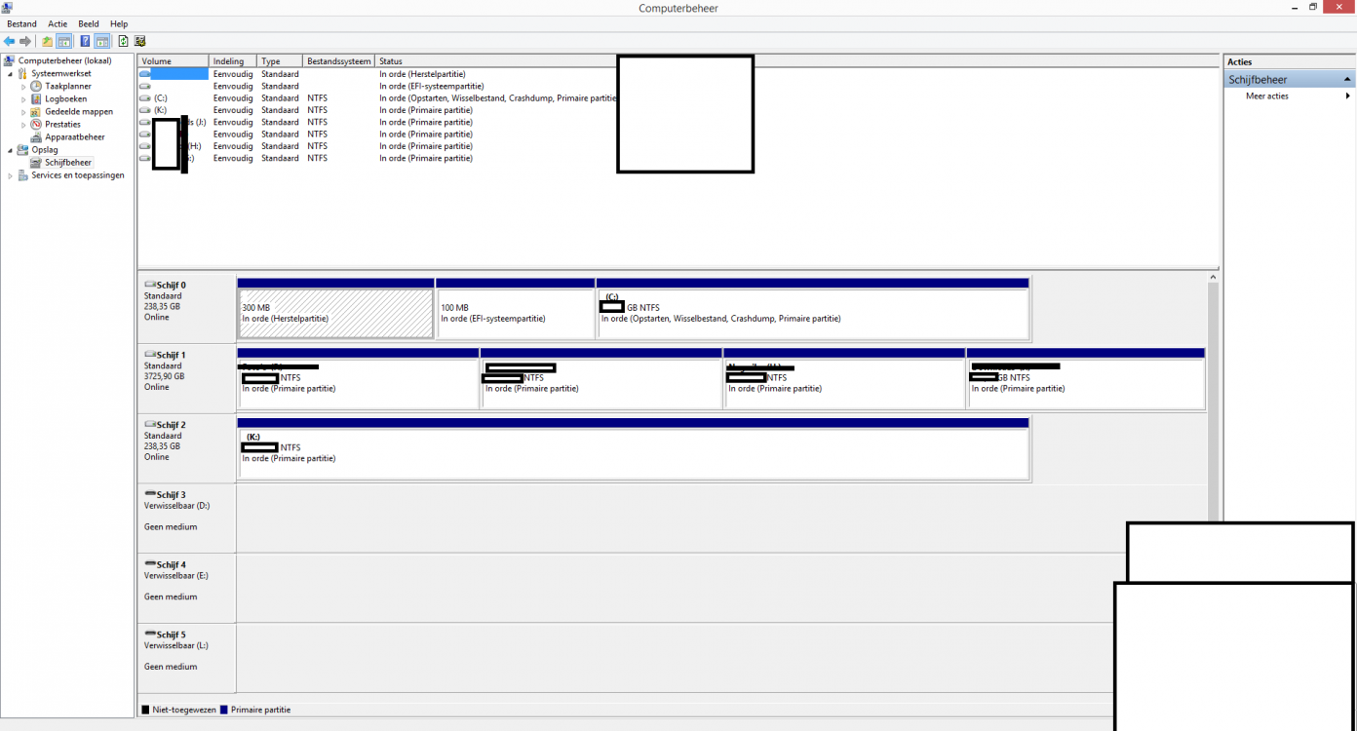
Task: Expand the Taakplanner node
Action: (24, 87)
